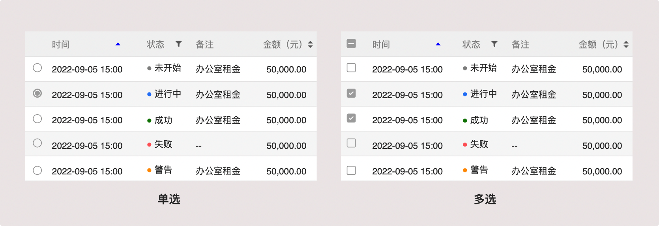Select the radio button for 成功 row
This screenshot has width=659, height=226.
[x=37, y=119]
